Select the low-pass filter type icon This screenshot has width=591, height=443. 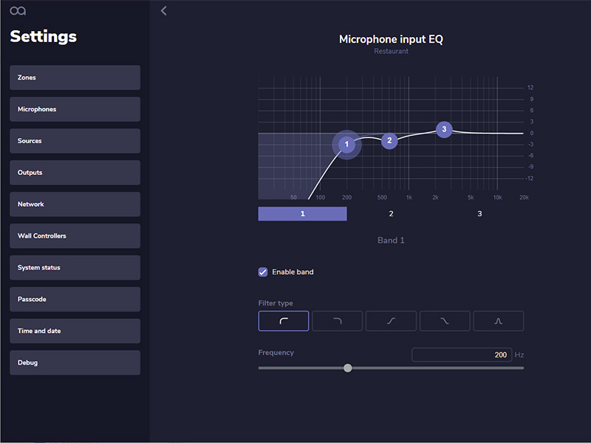click(337, 320)
